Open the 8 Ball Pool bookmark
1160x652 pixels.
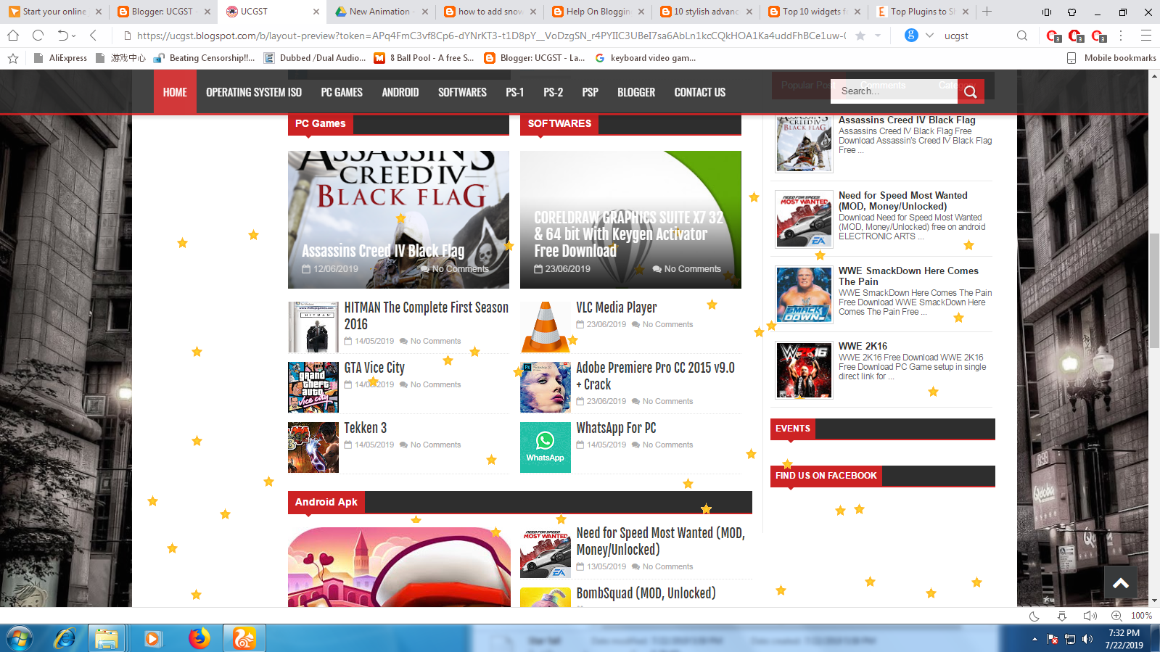pyautogui.click(x=424, y=58)
